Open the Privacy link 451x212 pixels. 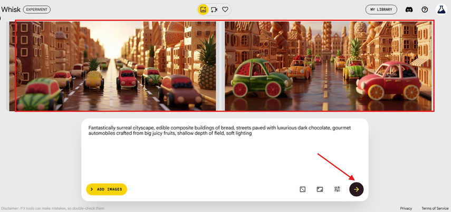tap(406, 208)
